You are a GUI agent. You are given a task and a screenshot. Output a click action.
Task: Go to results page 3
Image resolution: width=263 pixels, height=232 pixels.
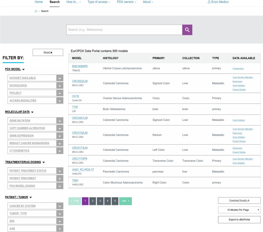point(100,201)
